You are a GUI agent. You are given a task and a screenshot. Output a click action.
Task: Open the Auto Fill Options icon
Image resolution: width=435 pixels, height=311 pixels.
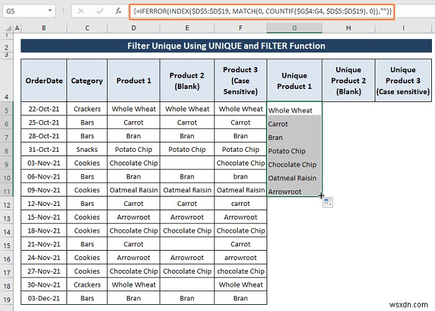(328, 202)
